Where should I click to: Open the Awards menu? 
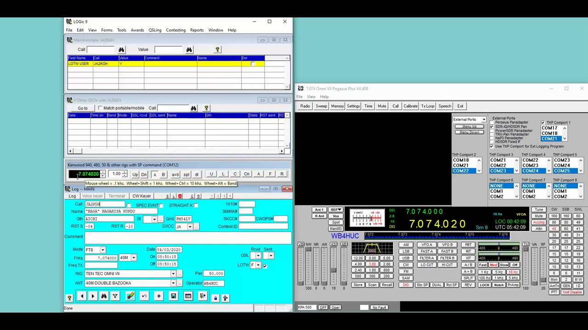pyautogui.click(x=137, y=30)
